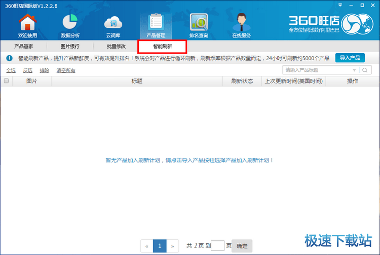Click the search magnifier icon
This screenshot has width=380, height=255.
[x=365, y=70]
